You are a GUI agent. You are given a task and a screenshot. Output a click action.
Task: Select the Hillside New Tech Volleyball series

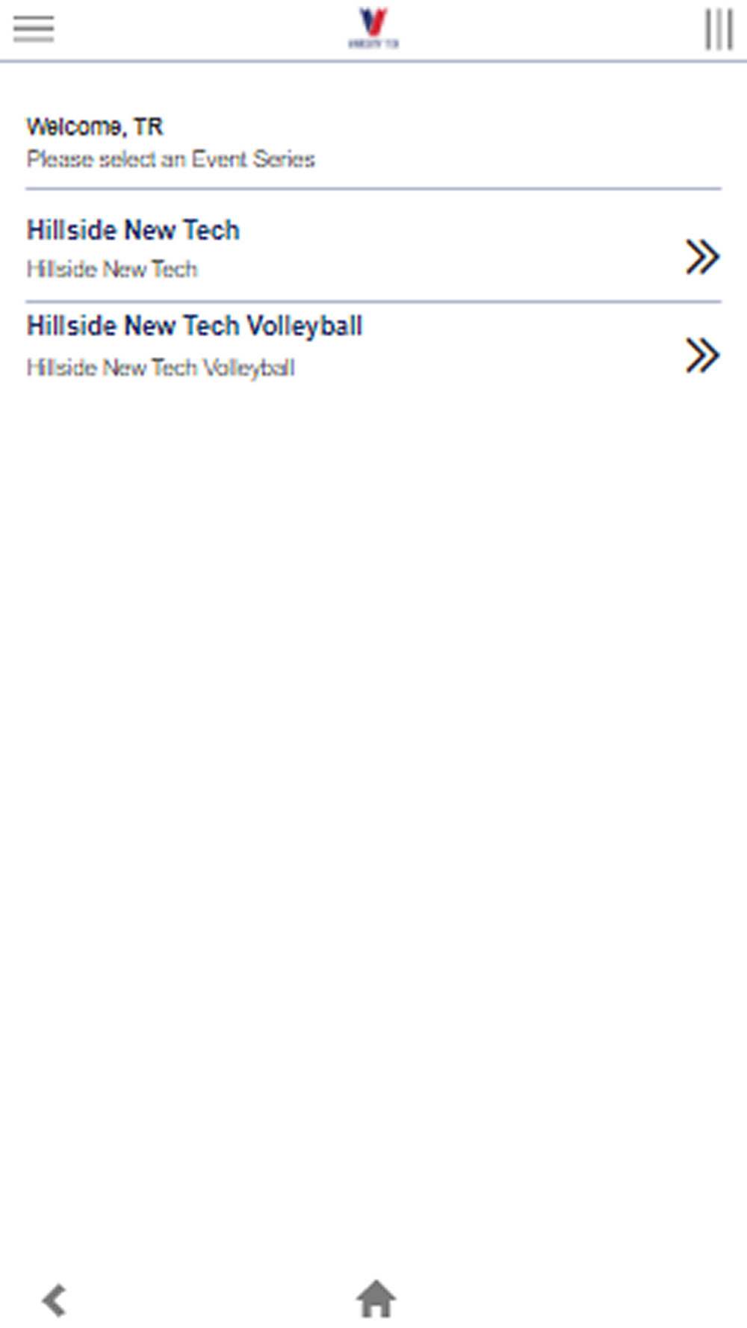(373, 346)
